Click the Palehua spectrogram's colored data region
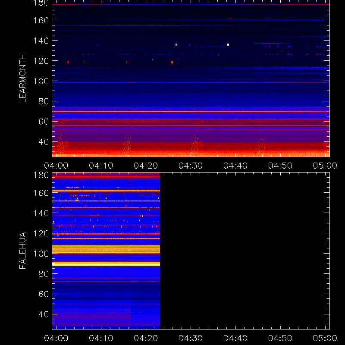Screen dimensions: 345x345 point(106,251)
